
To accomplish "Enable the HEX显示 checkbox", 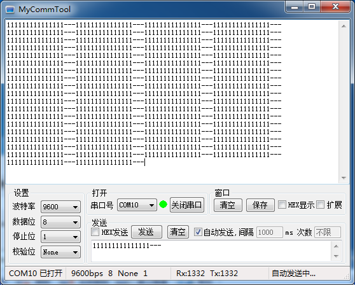I will [282, 205].
